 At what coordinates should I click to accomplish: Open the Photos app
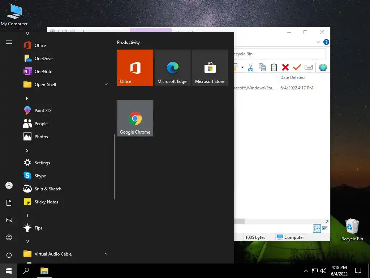[x=66, y=136]
